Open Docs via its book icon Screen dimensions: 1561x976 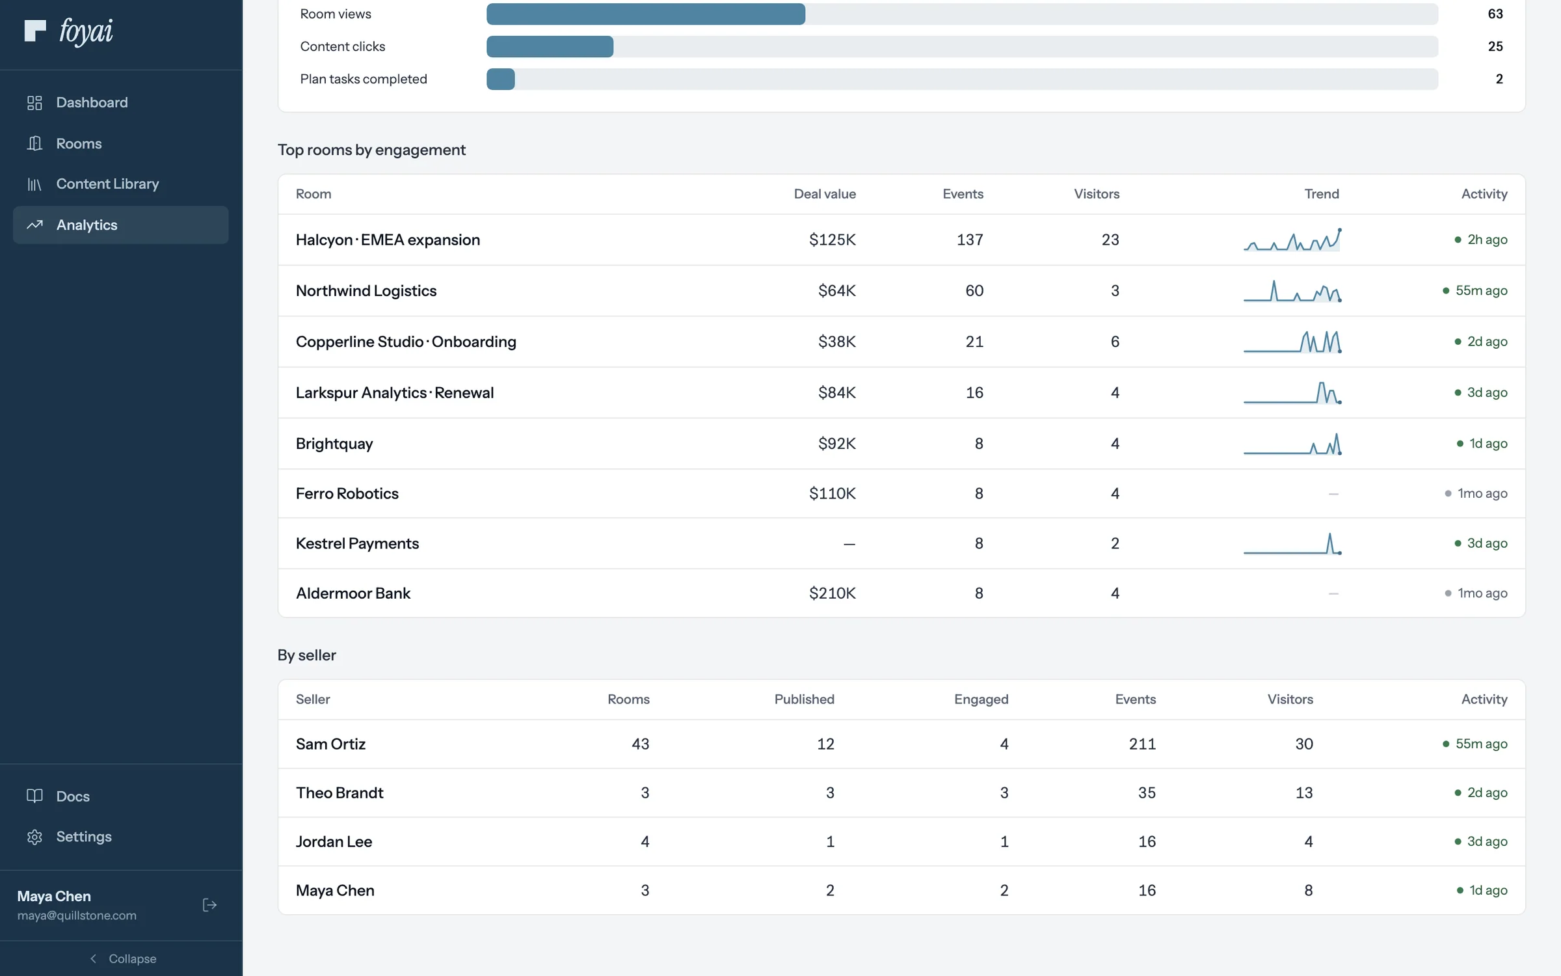[x=34, y=796]
